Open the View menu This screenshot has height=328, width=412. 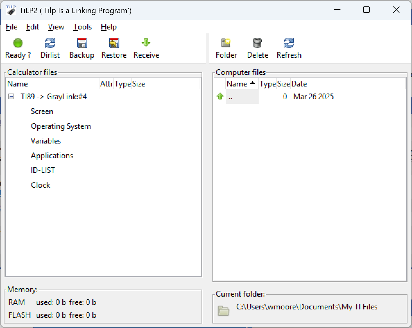pyautogui.click(x=56, y=27)
